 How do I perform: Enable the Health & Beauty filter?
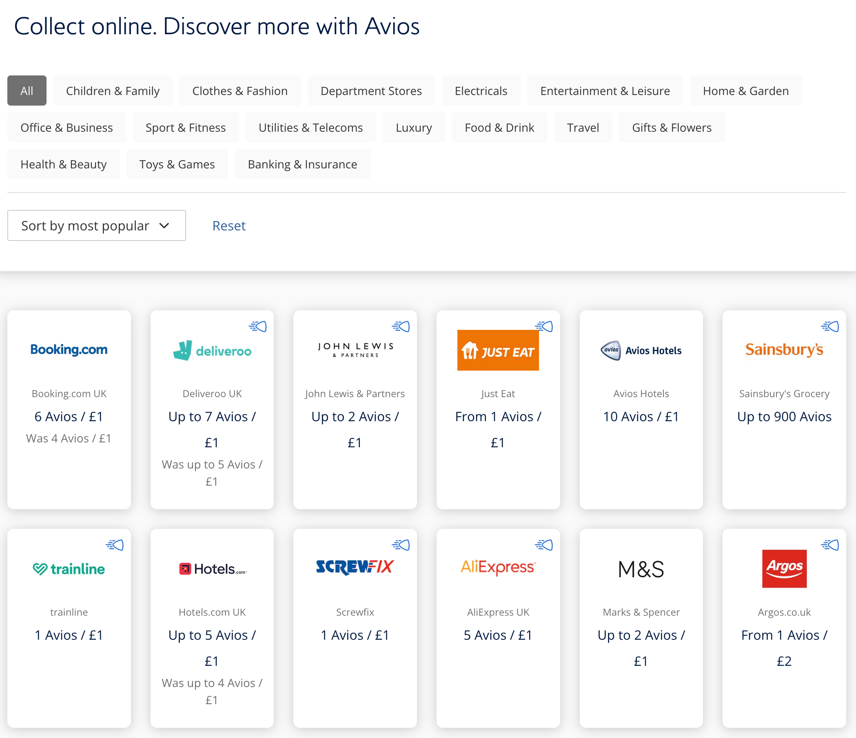tap(63, 164)
